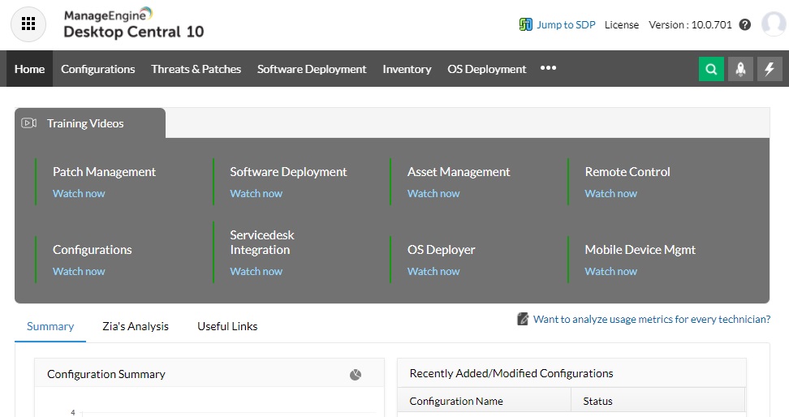Watch the Remote Control training video

pos(610,193)
